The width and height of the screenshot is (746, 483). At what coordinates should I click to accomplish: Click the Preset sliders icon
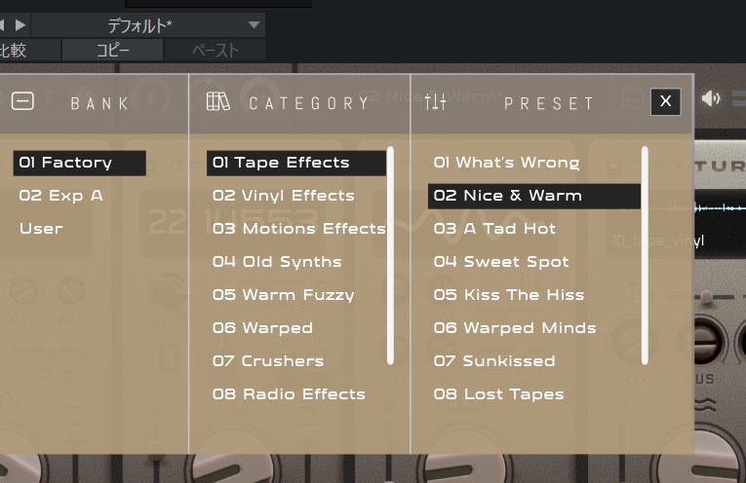coord(435,101)
